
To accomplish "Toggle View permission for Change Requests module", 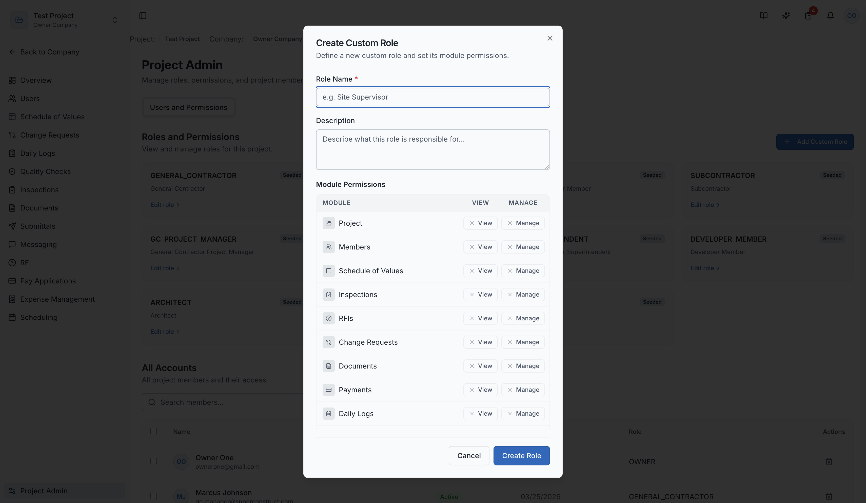I will 480,342.
